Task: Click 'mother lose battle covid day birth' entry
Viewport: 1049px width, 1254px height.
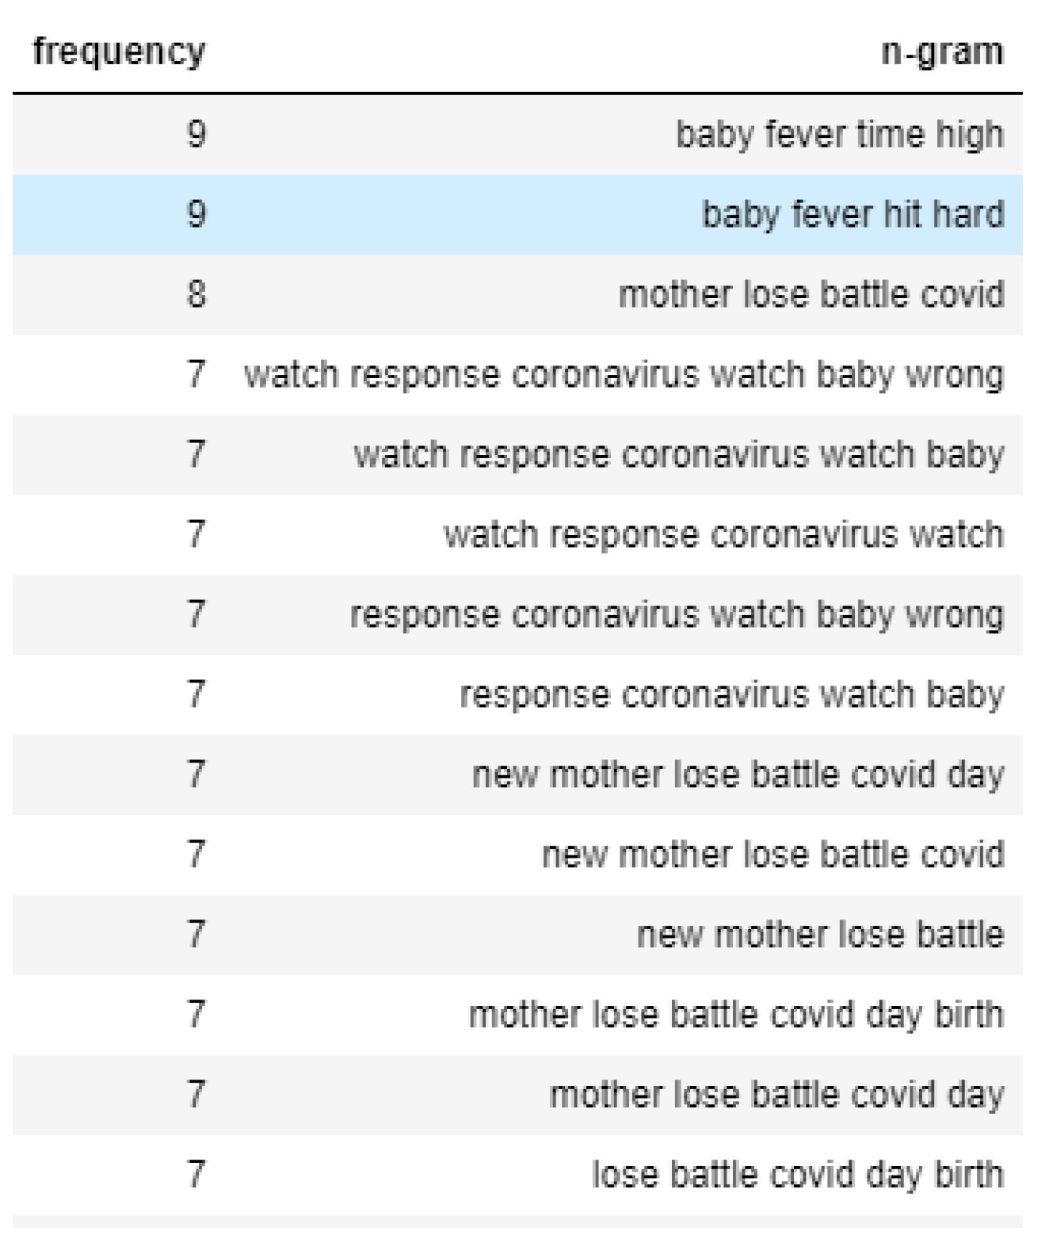Action: [736, 1015]
